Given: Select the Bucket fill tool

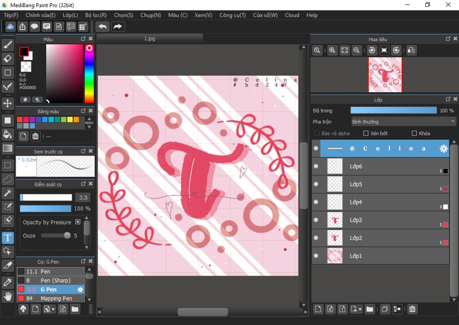Looking at the screenshot, I should pyautogui.click(x=8, y=134).
